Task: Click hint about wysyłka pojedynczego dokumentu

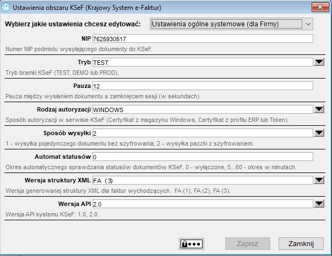Action: tap(129, 144)
